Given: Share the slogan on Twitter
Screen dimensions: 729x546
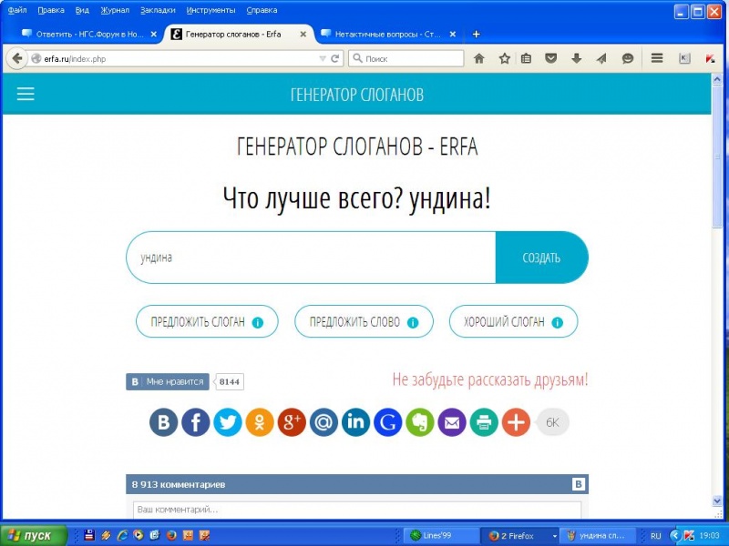Looking at the screenshot, I should click(x=228, y=422).
